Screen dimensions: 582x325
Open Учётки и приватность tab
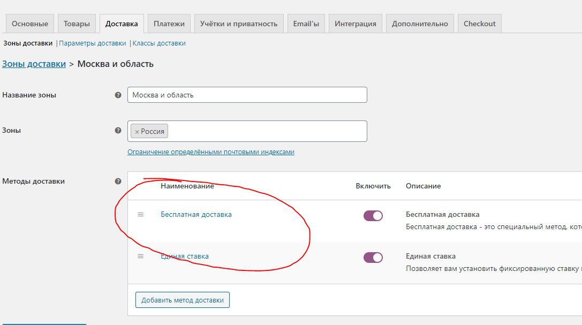click(238, 24)
